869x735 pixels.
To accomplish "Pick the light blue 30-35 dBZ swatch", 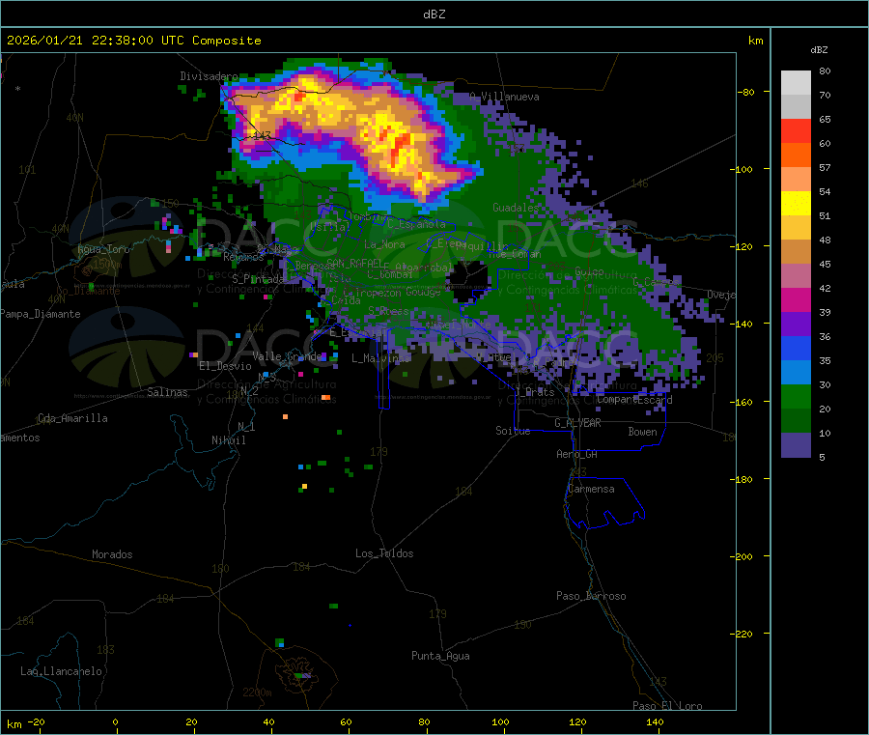I will 796,372.
